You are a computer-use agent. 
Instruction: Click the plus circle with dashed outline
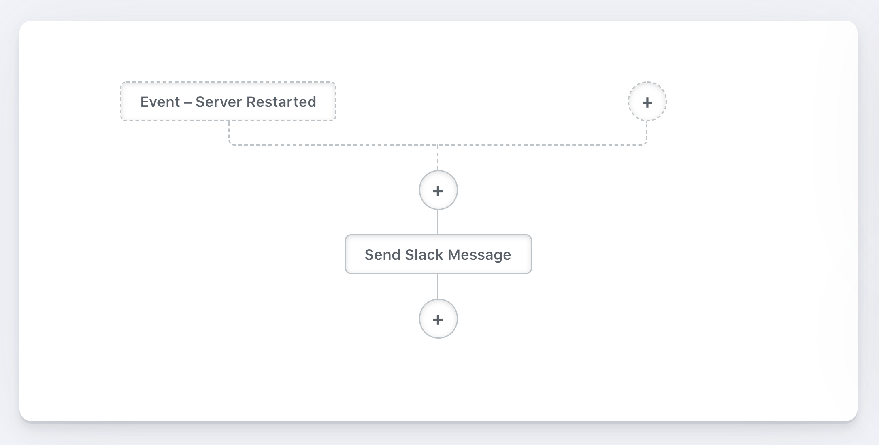(x=647, y=102)
